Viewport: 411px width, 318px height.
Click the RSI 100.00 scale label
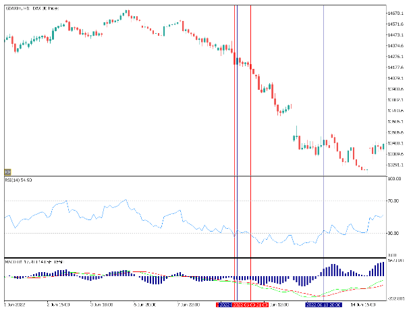[x=395, y=179]
